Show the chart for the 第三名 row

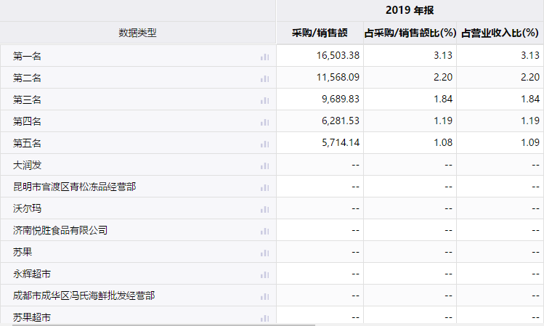pyautogui.click(x=265, y=100)
